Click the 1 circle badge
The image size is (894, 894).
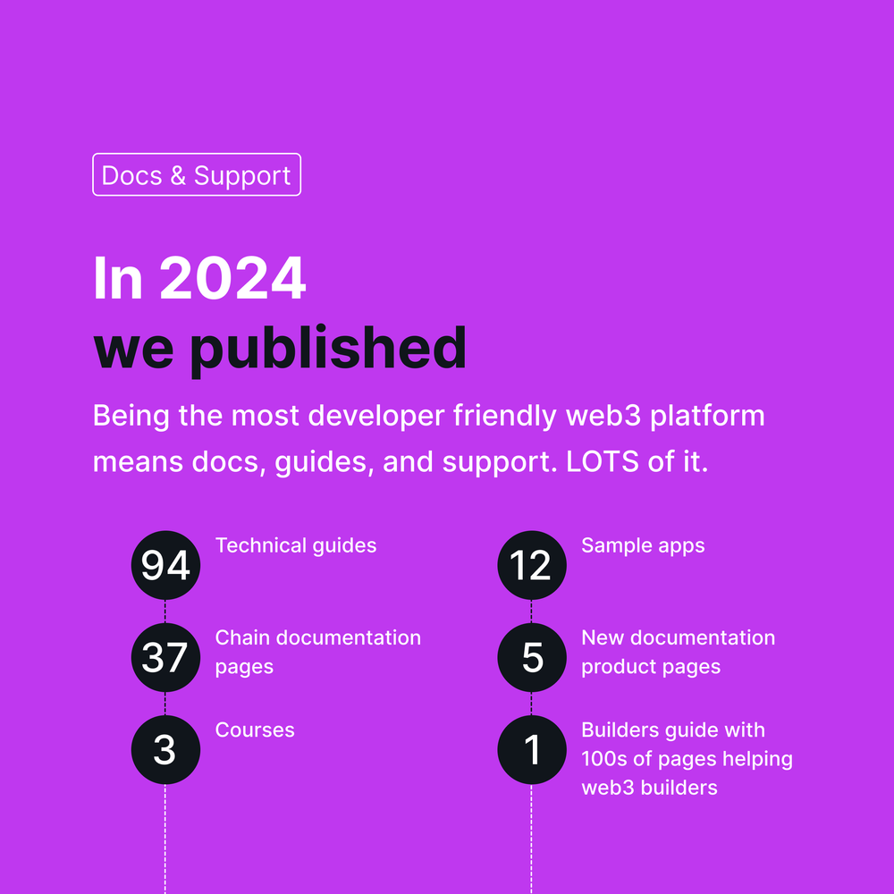[532, 750]
